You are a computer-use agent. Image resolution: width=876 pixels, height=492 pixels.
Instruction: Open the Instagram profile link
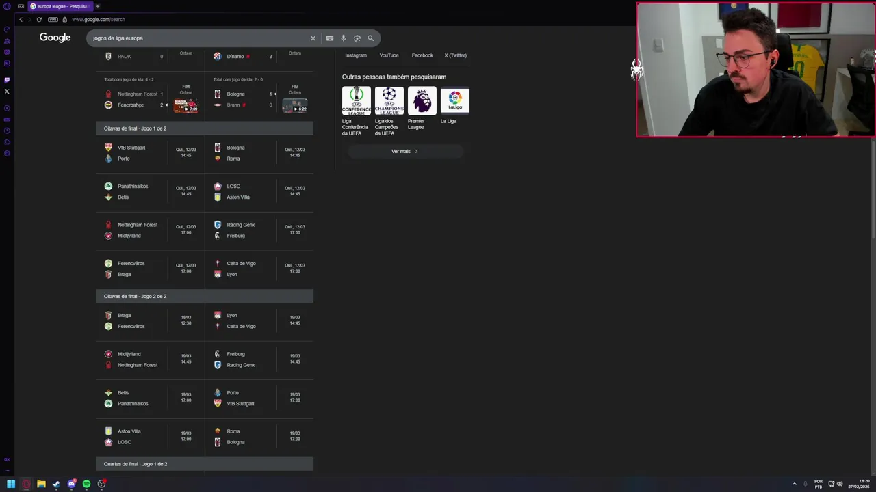[x=356, y=55]
